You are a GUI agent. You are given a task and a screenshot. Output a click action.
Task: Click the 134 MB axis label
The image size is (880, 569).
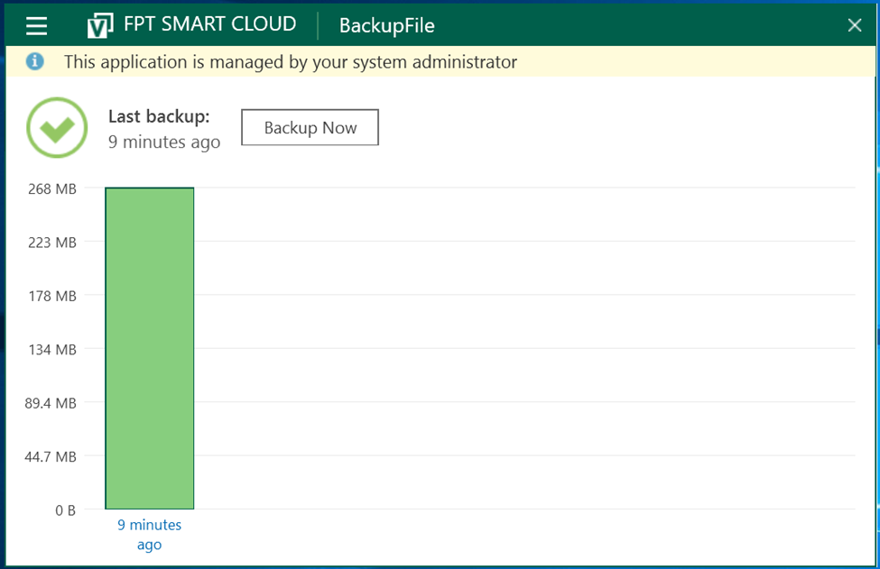click(x=52, y=350)
